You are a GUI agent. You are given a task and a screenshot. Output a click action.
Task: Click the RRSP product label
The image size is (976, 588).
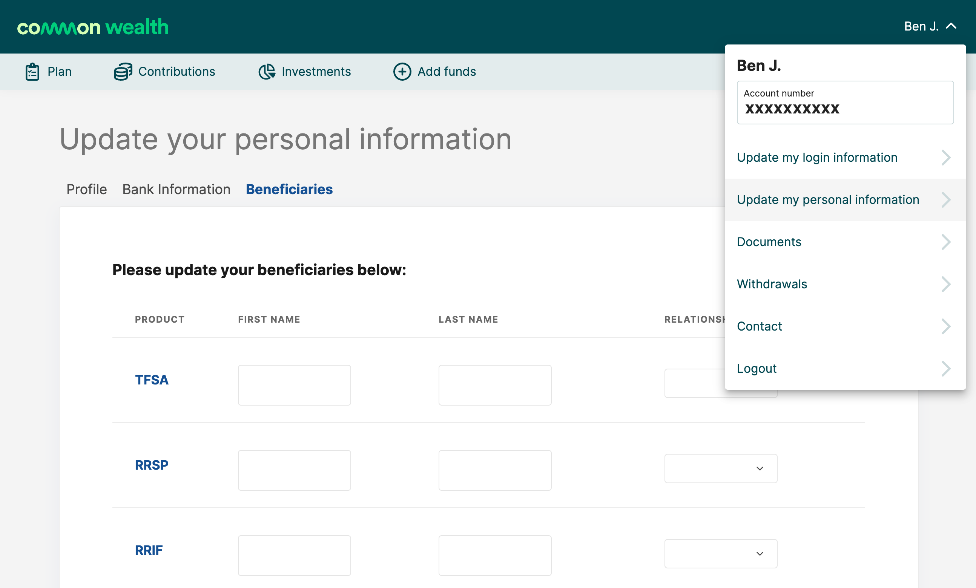point(152,465)
